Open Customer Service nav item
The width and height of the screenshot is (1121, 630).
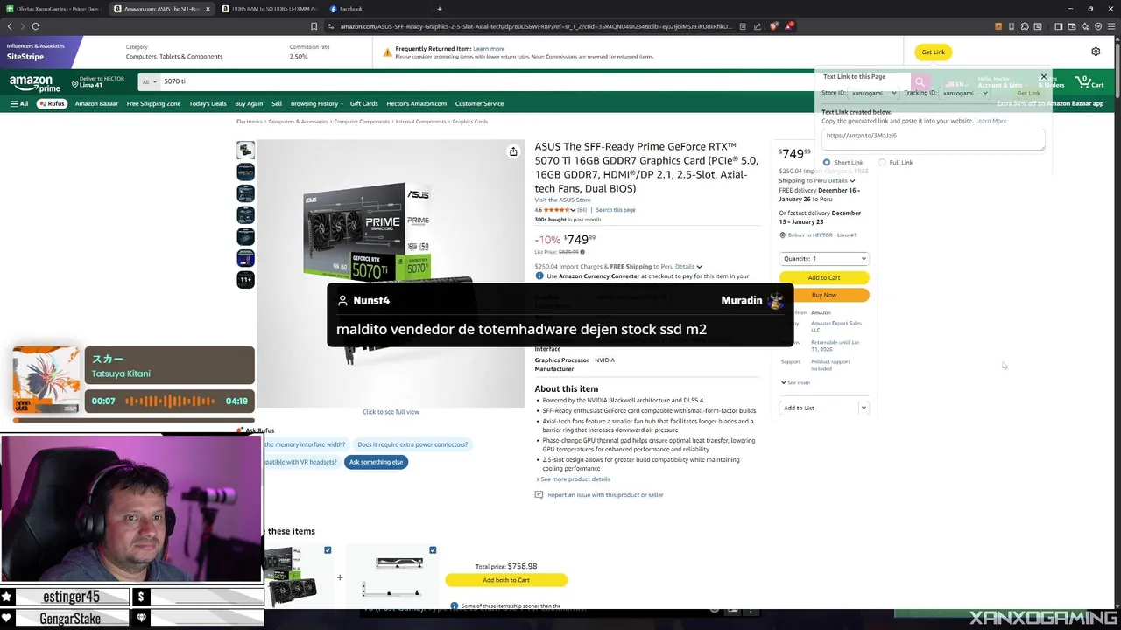coord(479,103)
